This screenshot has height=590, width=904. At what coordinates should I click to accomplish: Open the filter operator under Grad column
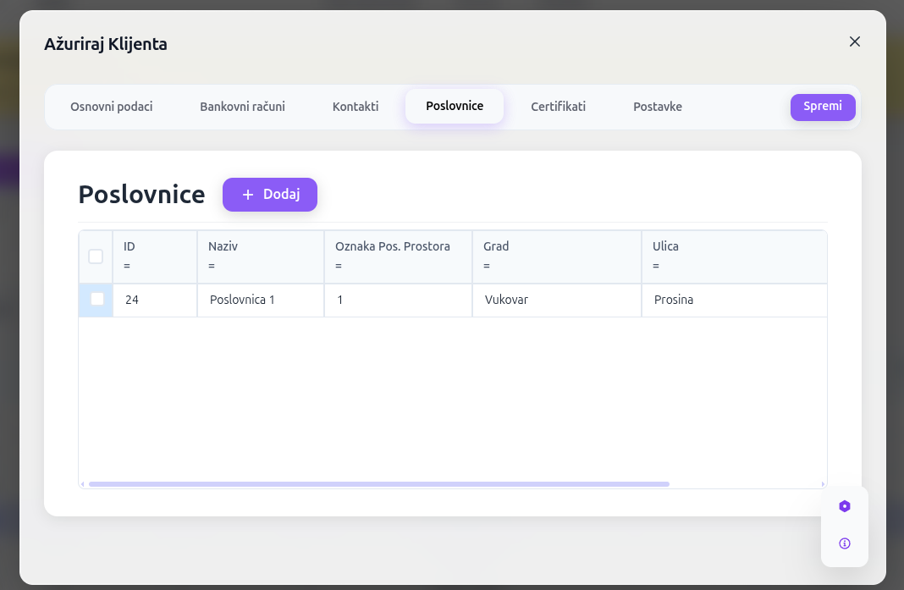(x=487, y=266)
